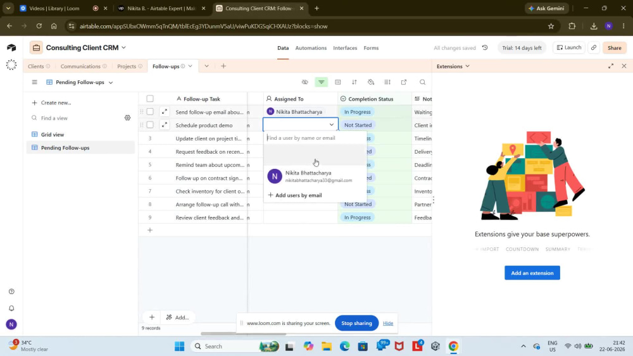
Task: Add a new record row plus
Action: click(150, 230)
